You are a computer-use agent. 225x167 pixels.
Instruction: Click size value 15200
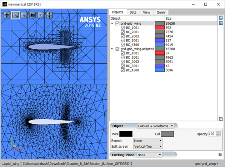170,49
